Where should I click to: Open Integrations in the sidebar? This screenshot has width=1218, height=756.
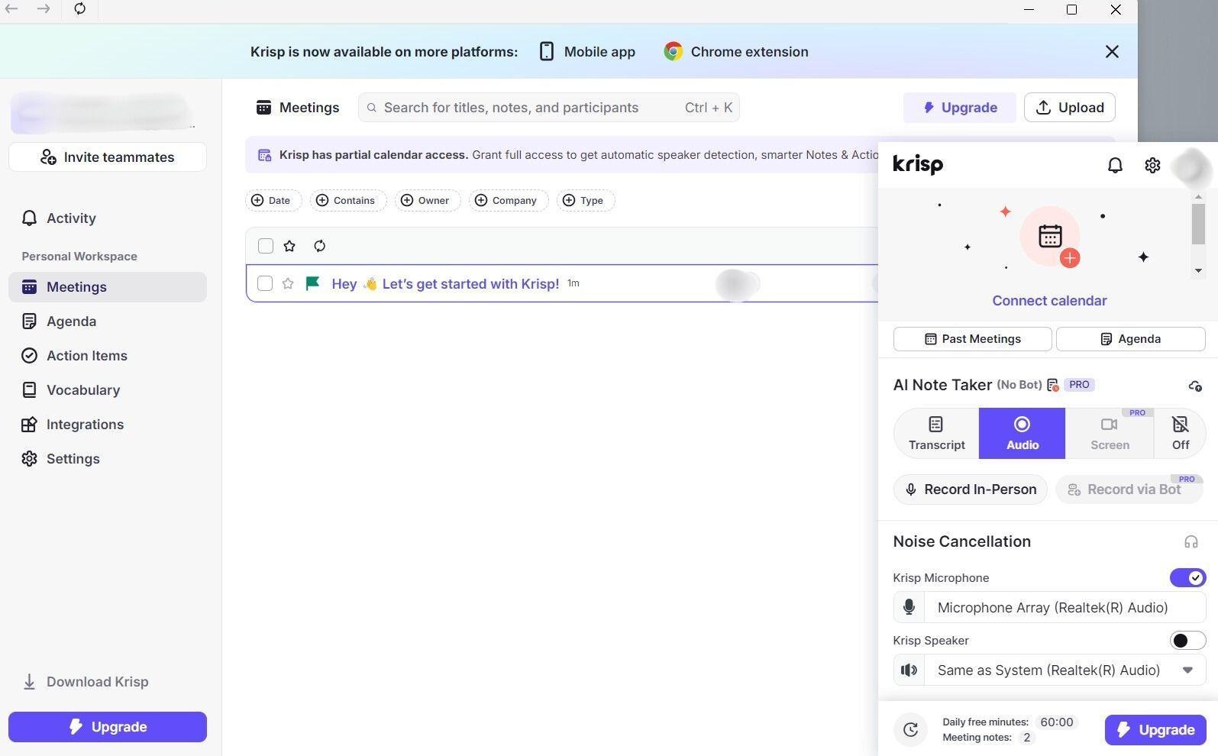click(108, 425)
